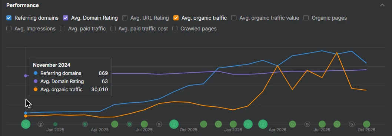Click the July 2025 green update marker

tap(144, 124)
